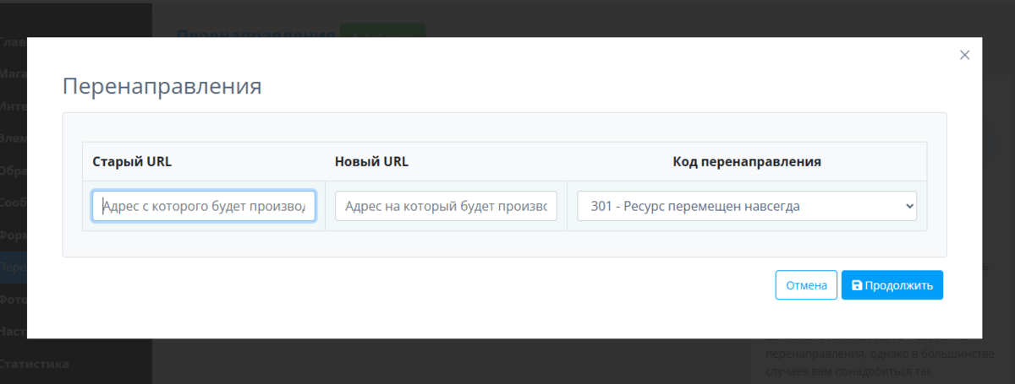Focus the Старый URL address input
The image size is (1015, 384).
[204, 205]
